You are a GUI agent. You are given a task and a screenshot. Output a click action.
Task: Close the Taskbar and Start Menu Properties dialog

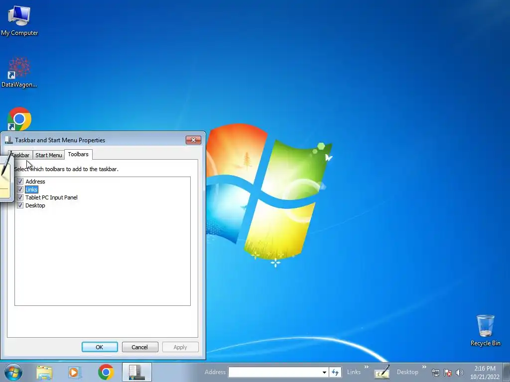pos(194,140)
